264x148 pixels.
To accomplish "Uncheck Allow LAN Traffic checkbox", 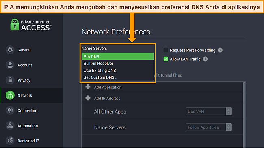I will pos(166,59).
